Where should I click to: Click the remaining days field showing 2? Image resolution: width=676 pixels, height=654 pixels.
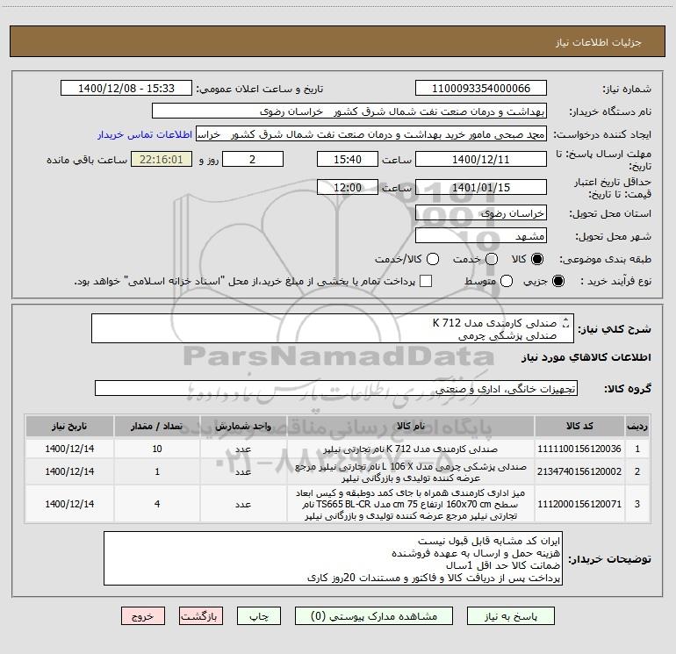(x=253, y=160)
